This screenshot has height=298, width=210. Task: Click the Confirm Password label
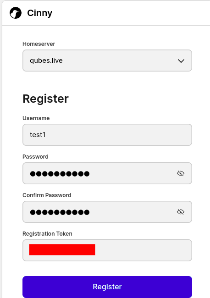tap(47, 195)
